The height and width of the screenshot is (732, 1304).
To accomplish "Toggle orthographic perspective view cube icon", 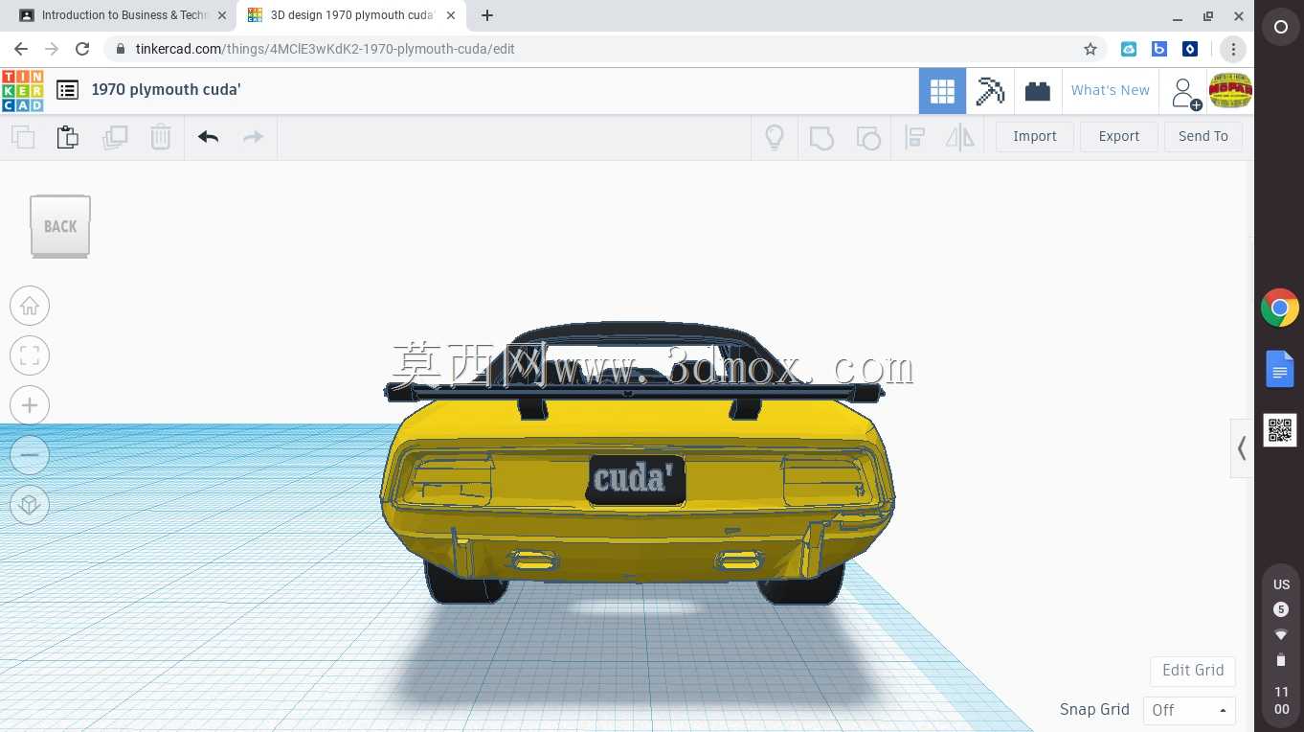I will (x=30, y=505).
